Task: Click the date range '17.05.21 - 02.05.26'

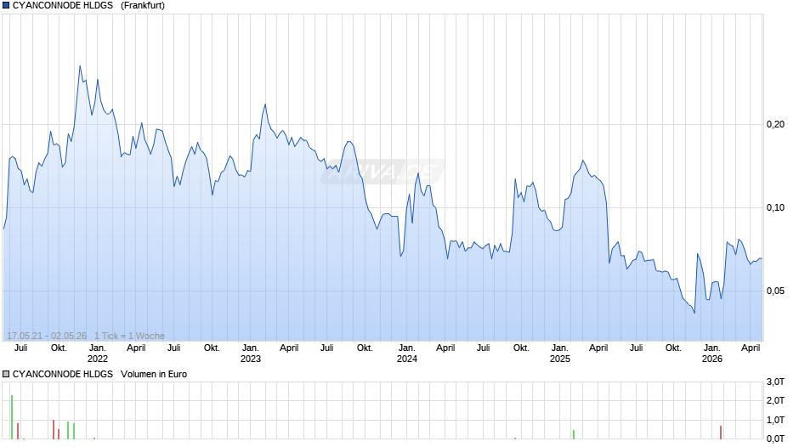Action: 47,336
